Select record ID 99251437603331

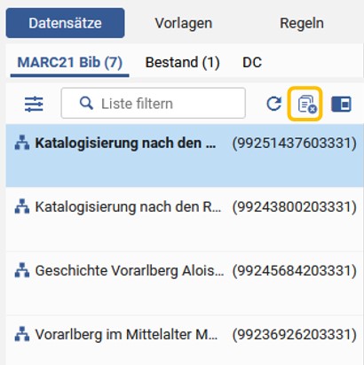(294, 143)
